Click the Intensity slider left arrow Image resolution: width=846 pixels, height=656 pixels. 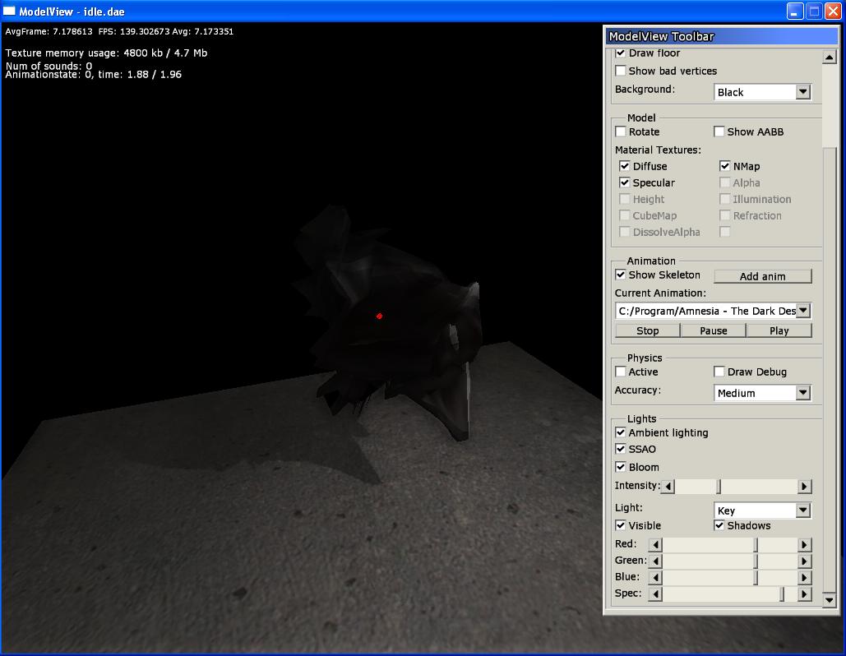pyautogui.click(x=668, y=487)
